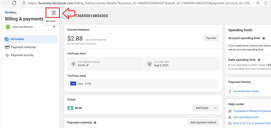Image resolution: width=271 pixels, height=128 pixels.
Task: Click the Add payment method button
Action: tap(203, 122)
